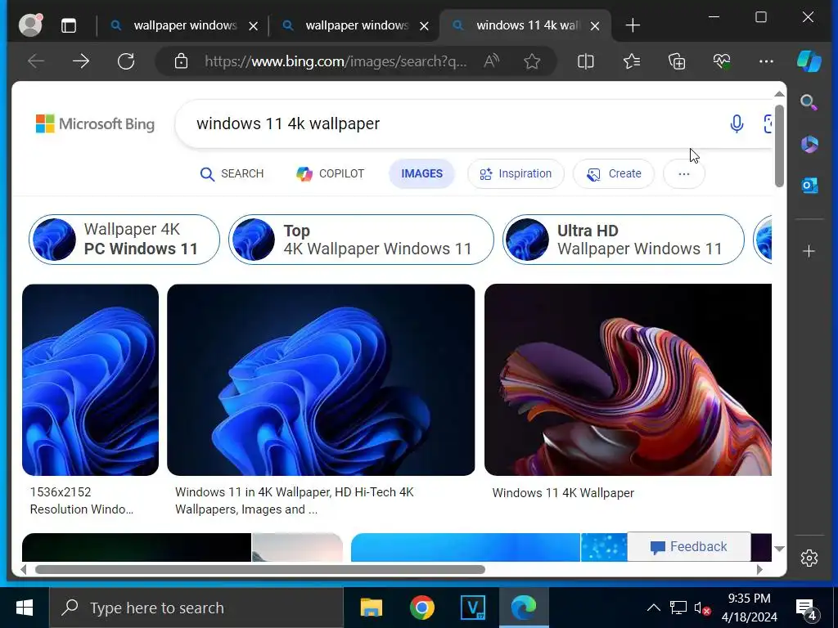Image resolution: width=838 pixels, height=628 pixels.
Task: Click scroll right arrow on horizontal bar
Action: click(759, 570)
